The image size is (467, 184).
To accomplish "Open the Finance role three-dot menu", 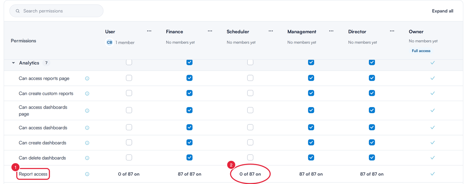I will 210,31.
